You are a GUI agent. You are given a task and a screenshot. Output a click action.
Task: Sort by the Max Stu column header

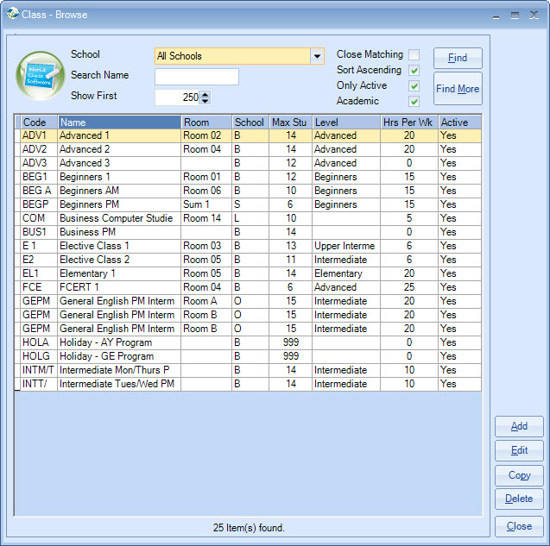(x=291, y=122)
